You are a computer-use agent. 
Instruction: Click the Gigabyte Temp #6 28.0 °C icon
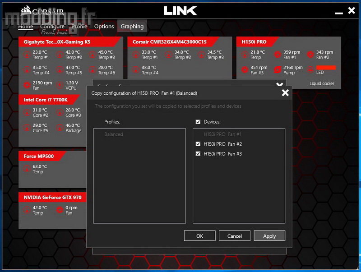(x=93, y=70)
